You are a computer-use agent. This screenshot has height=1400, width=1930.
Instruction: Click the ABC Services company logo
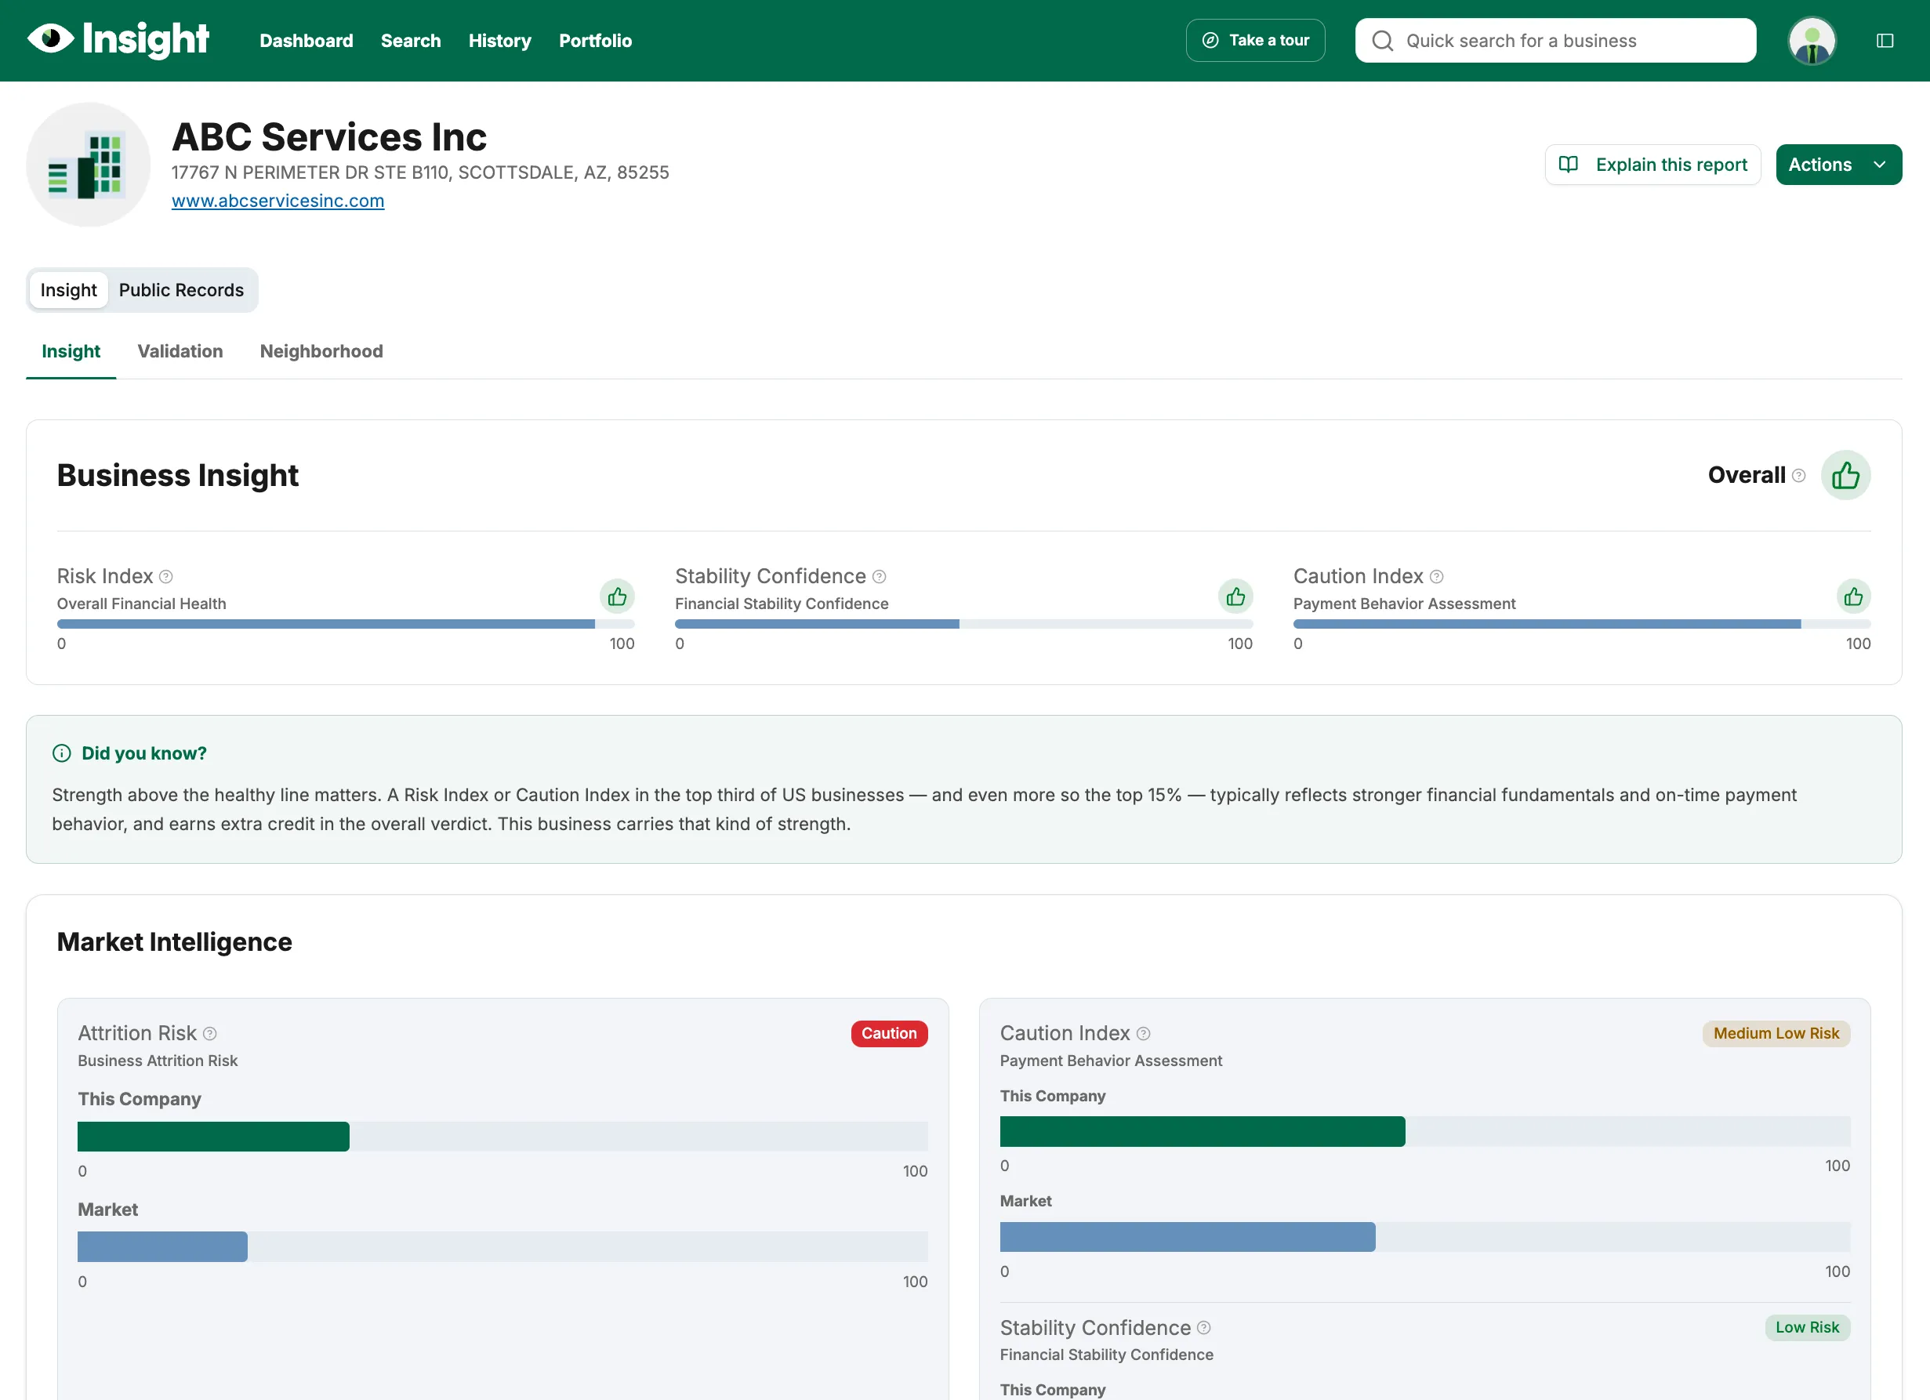(x=89, y=165)
